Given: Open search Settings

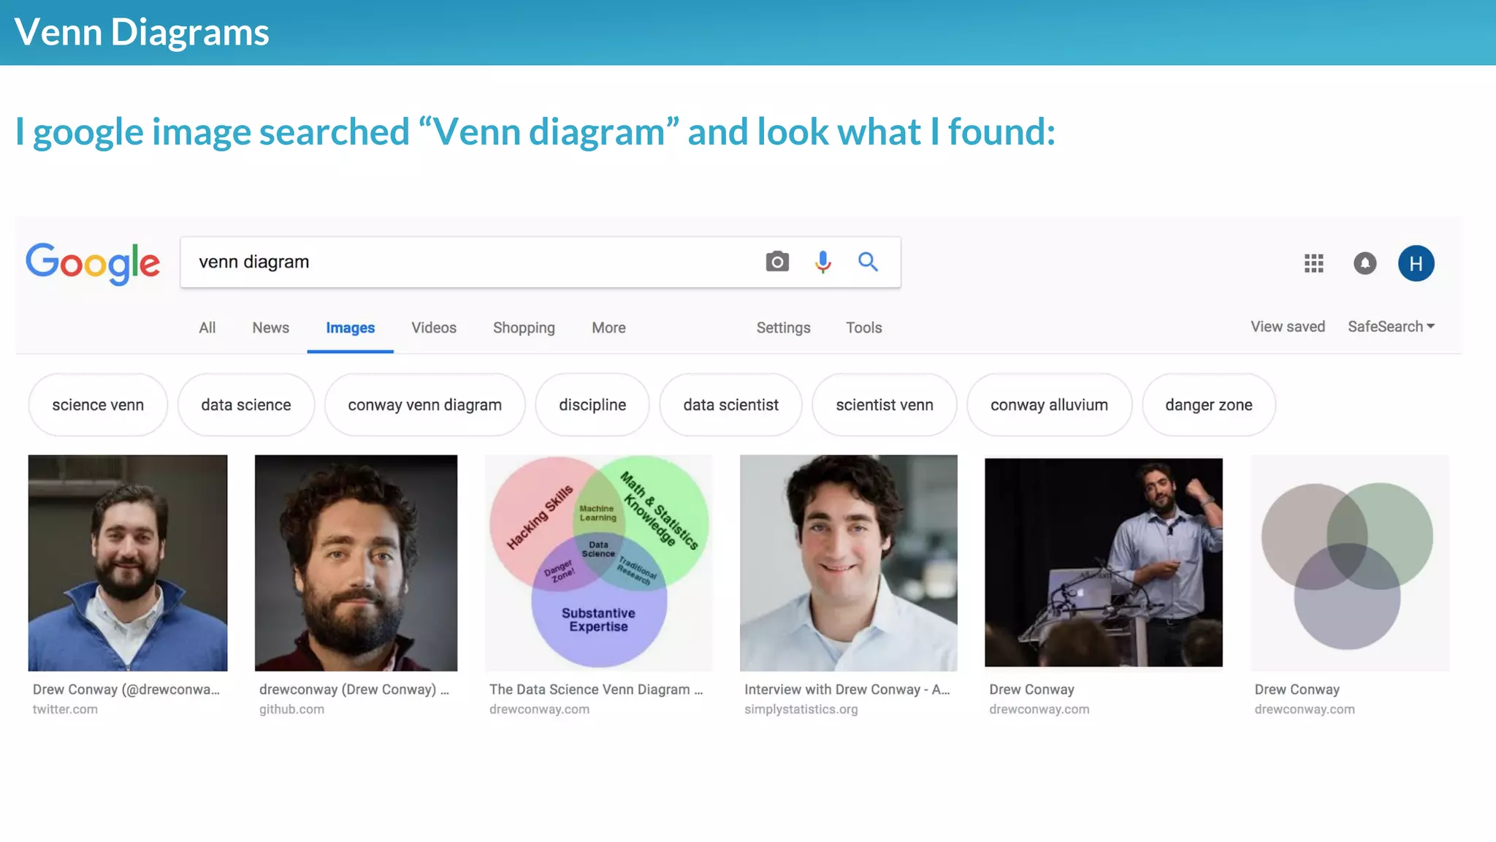Looking at the screenshot, I should tap(783, 327).
